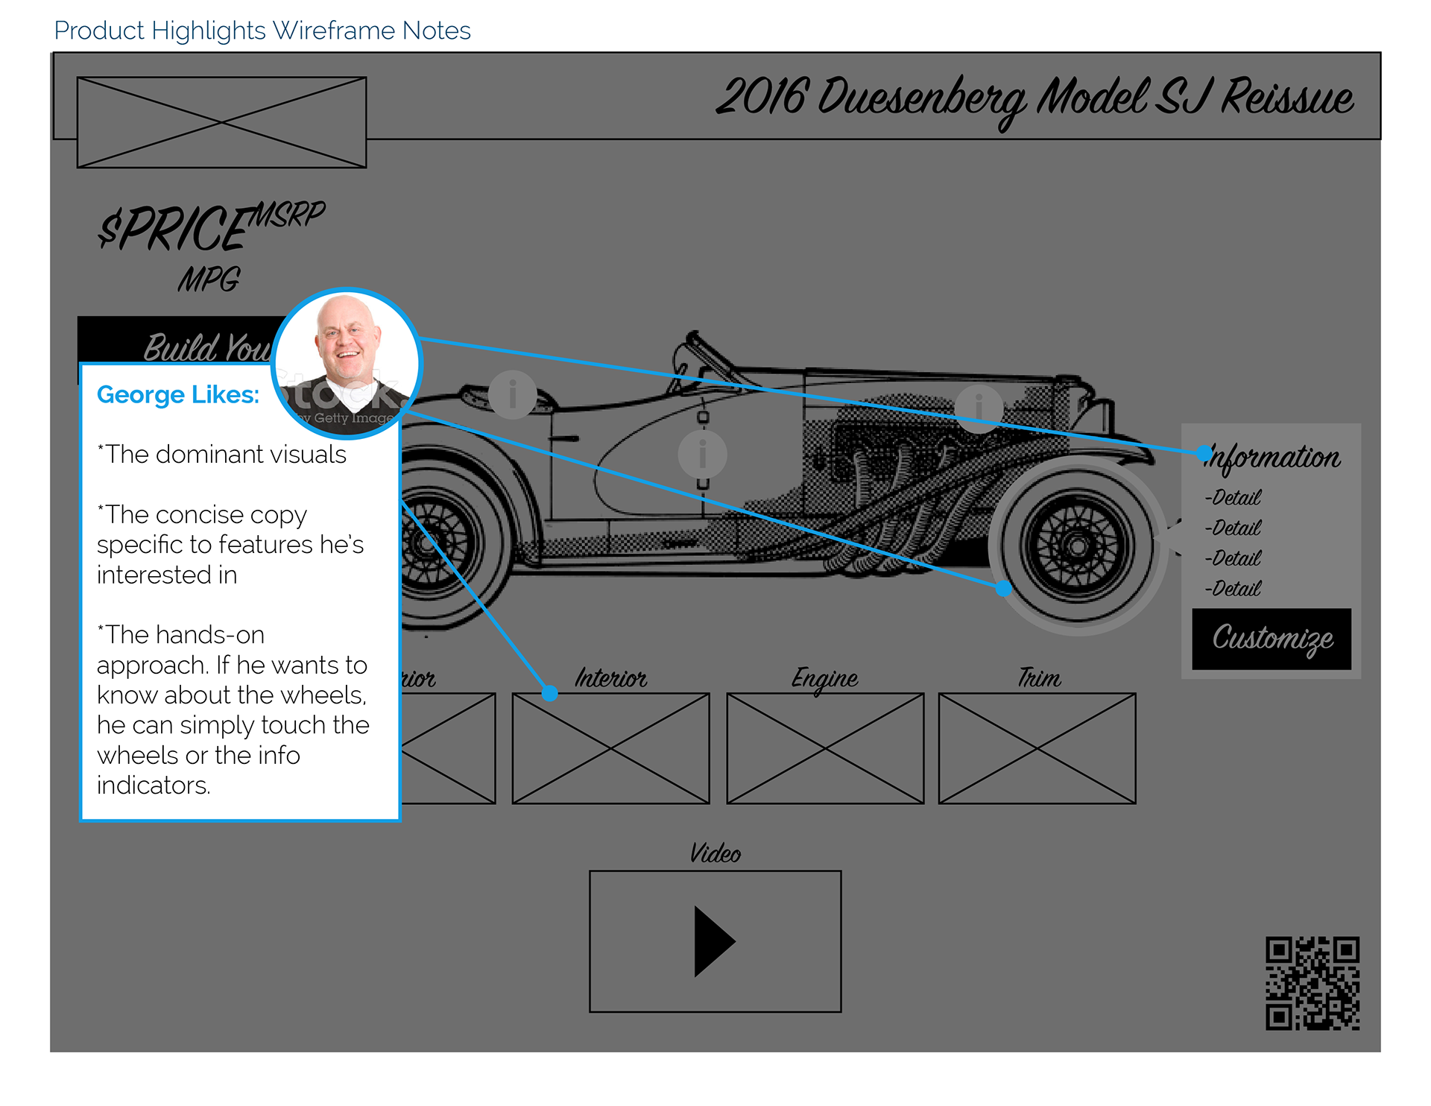Tap the info indicator on the car's rear trunk
Image resolution: width=1431 pixels, height=1106 pixels.
coord(513,394)
